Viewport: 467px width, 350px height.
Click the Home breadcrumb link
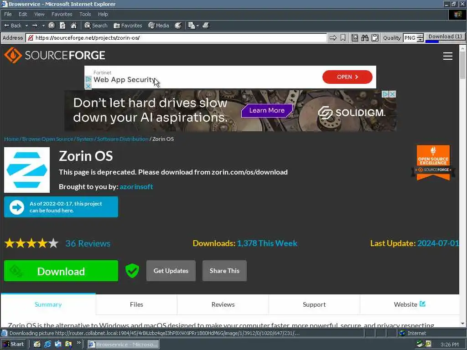(x=11, y=139)
